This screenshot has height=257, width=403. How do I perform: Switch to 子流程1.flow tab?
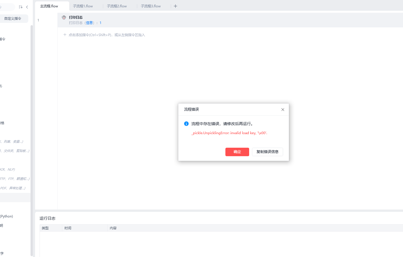tap(83, 6)
